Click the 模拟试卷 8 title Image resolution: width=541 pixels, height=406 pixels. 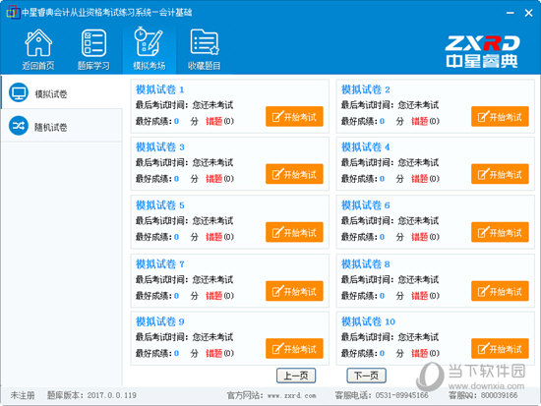365,264
